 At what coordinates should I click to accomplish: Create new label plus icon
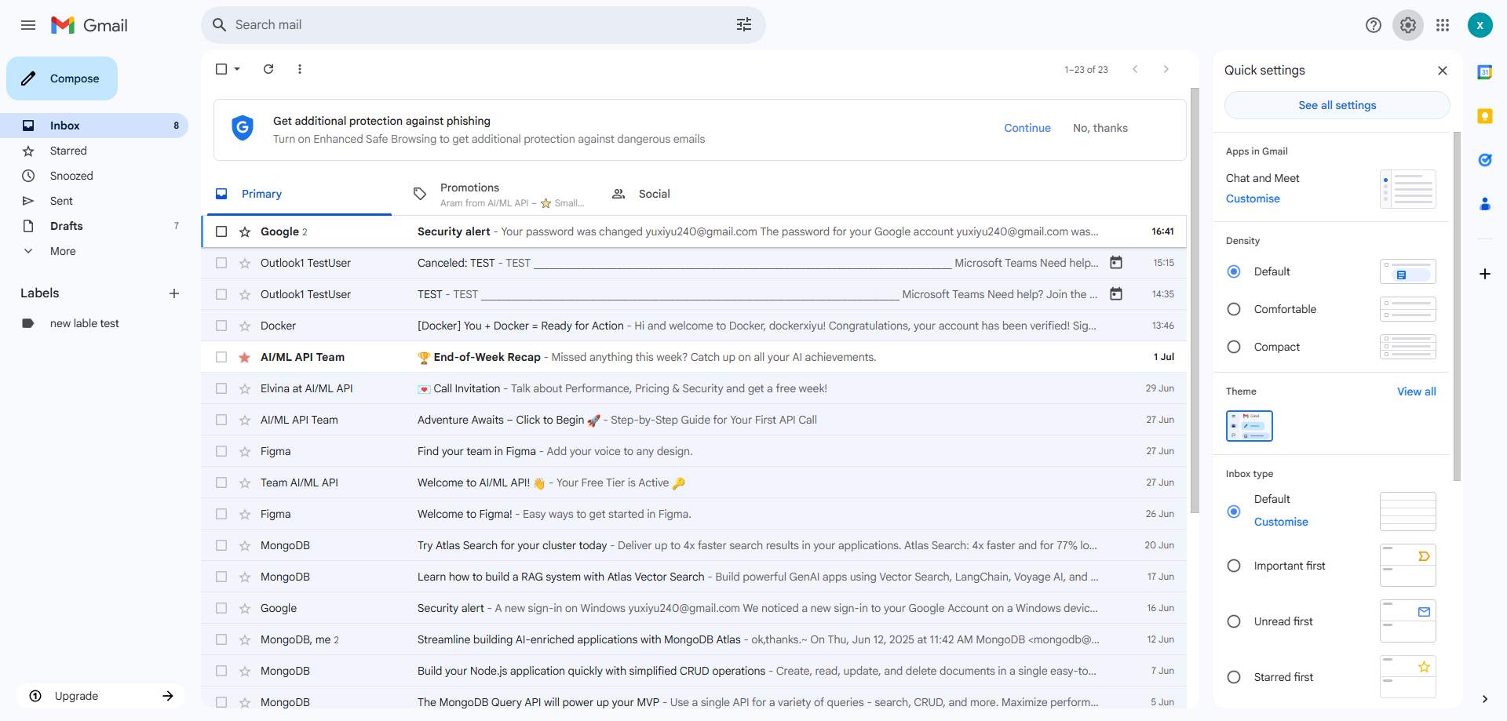click(x=174, y=293)
